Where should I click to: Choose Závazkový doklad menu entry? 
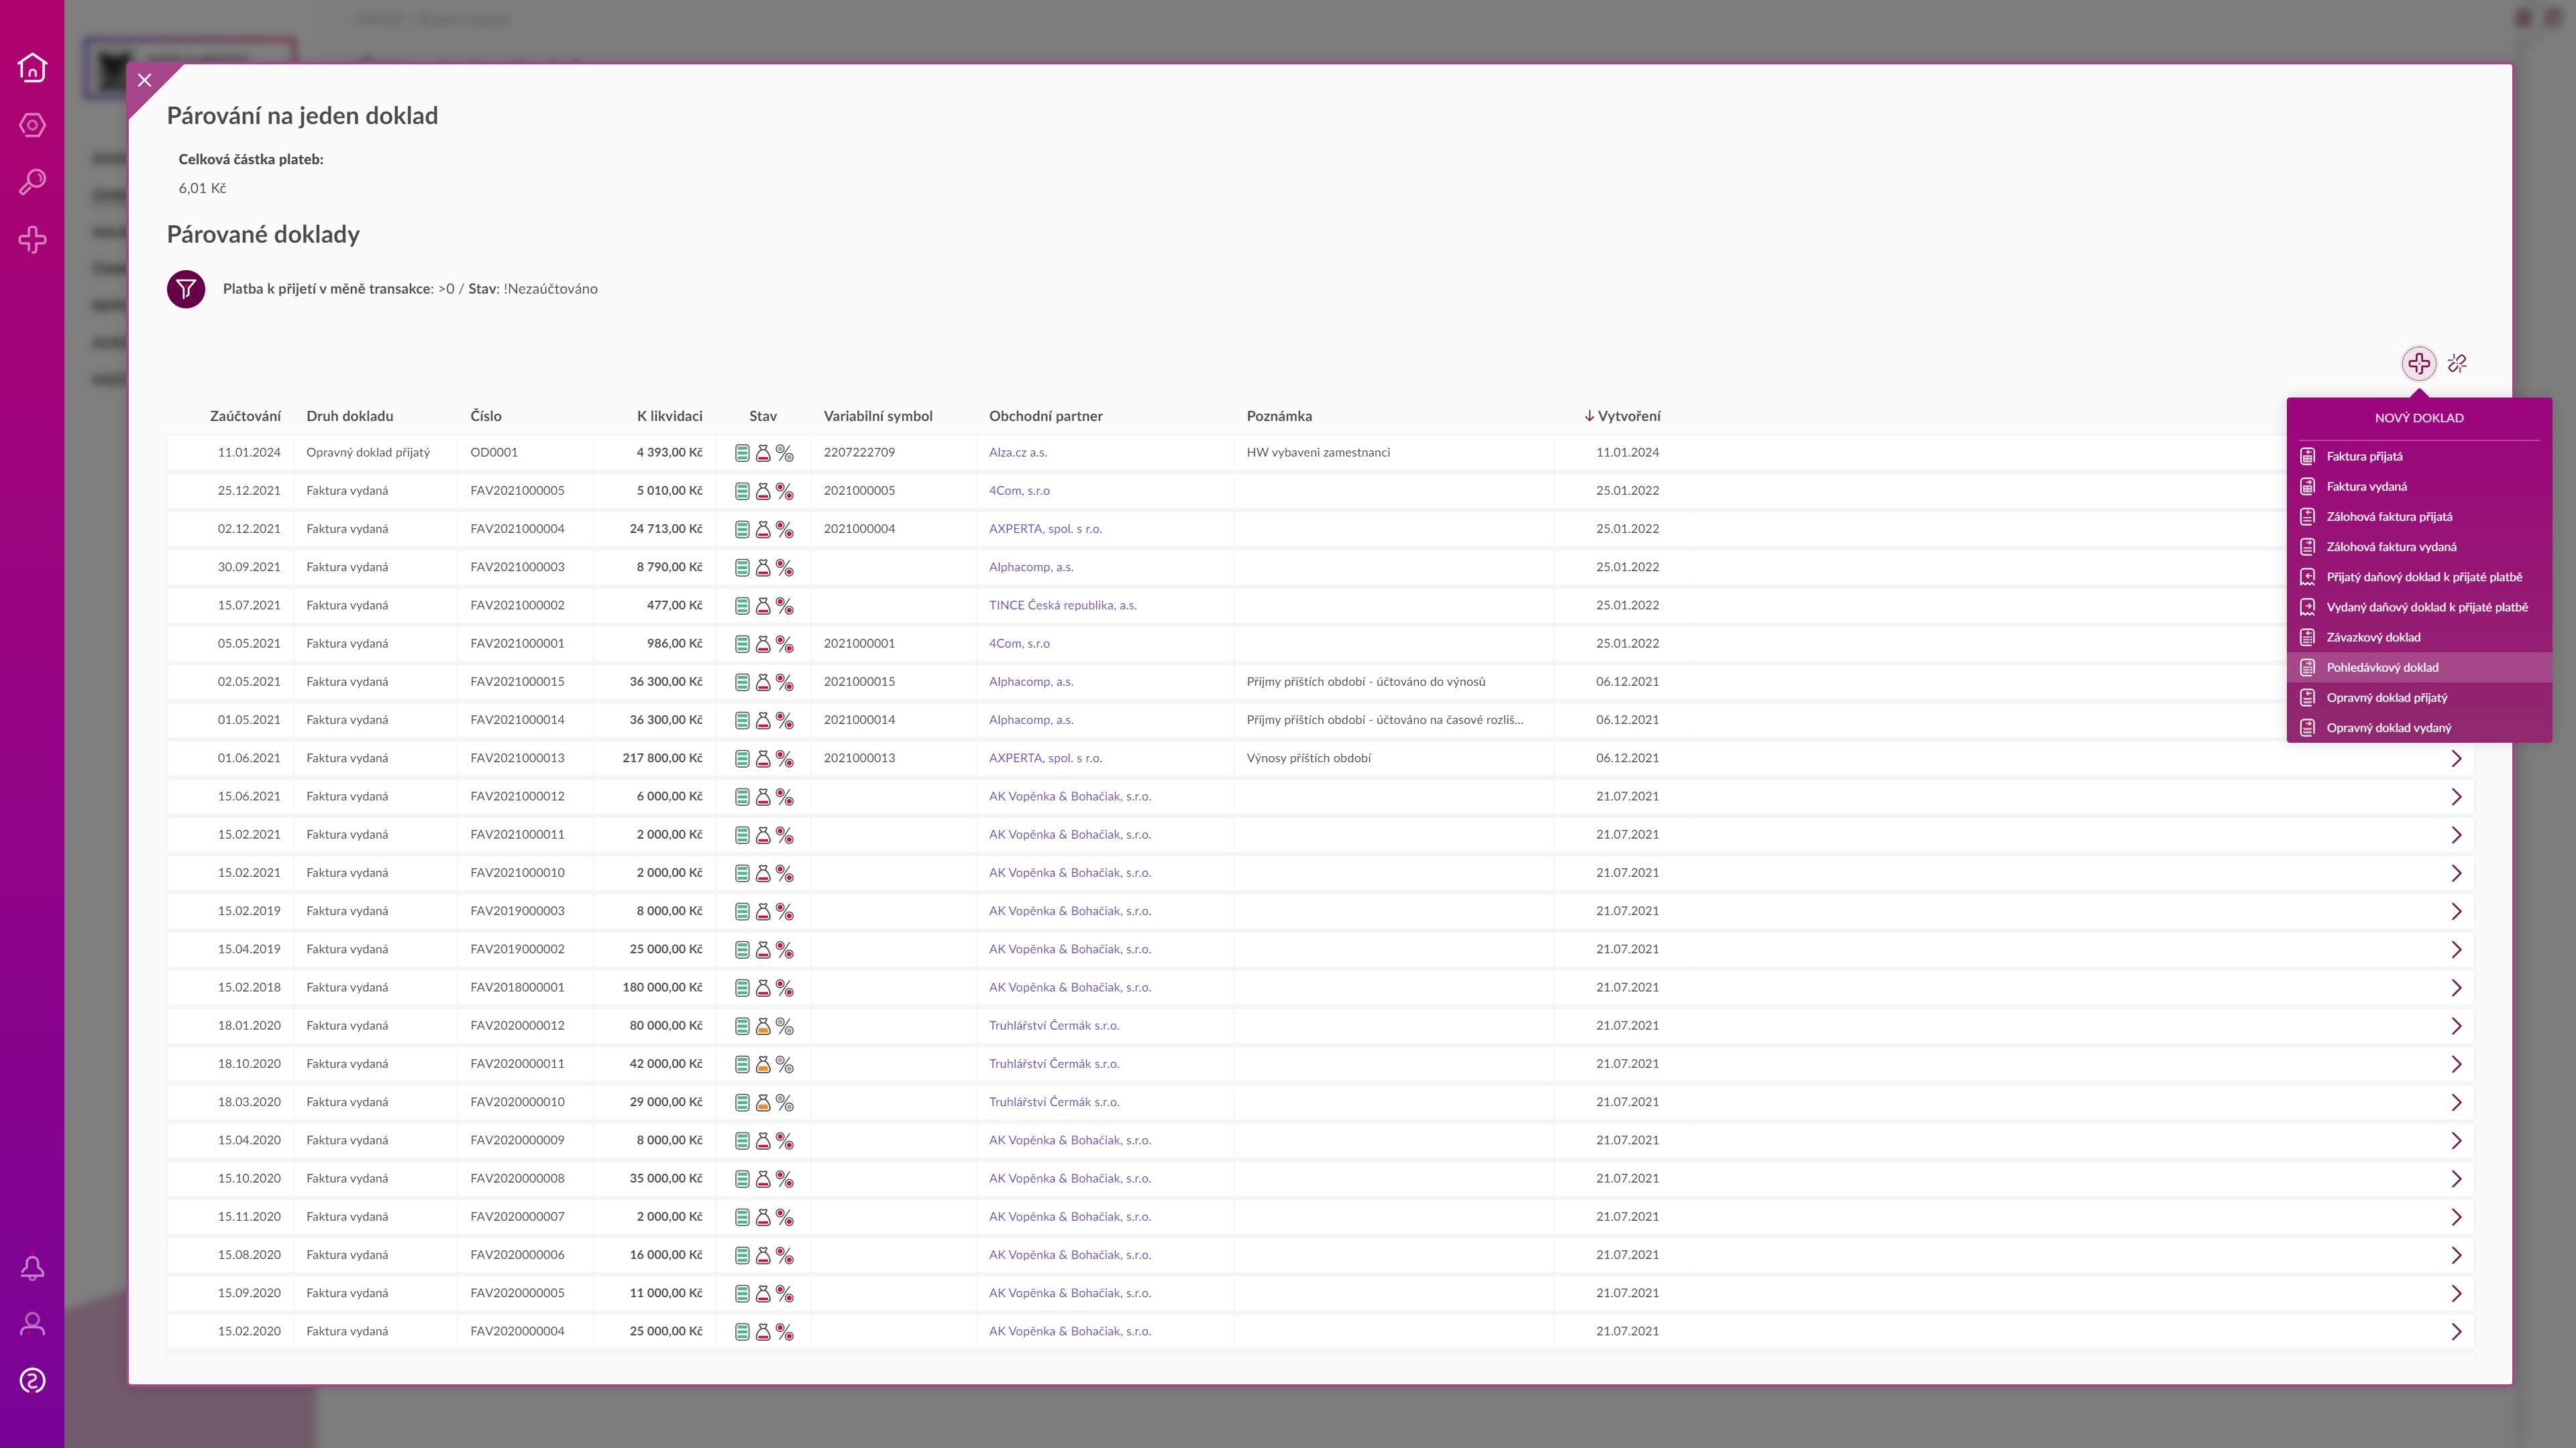point(2419,638)
